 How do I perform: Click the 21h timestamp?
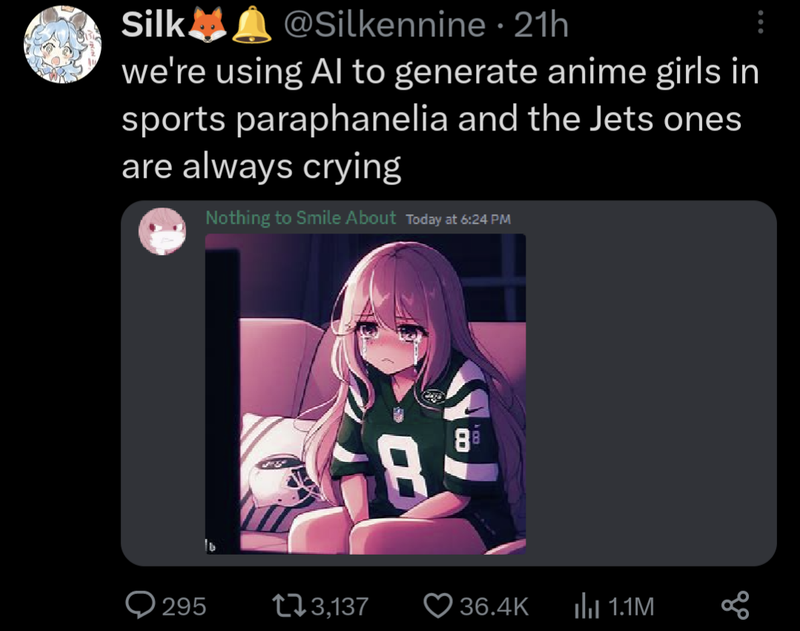(x=541, y=25)
